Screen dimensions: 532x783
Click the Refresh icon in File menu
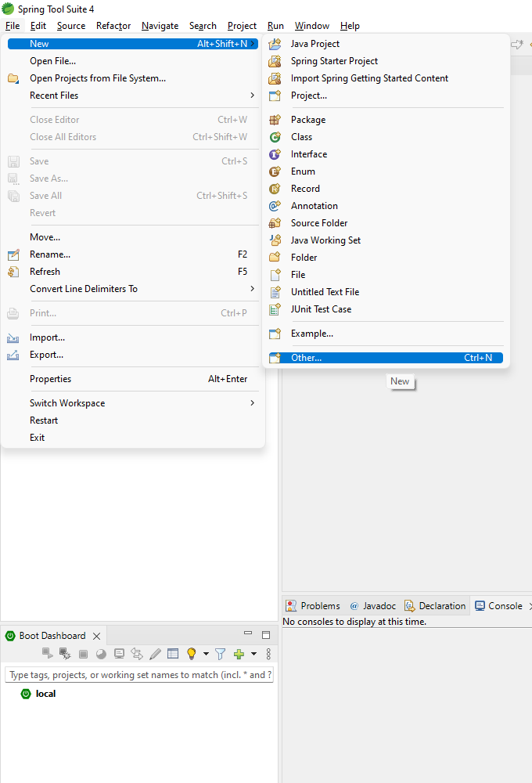click(13, 272)
